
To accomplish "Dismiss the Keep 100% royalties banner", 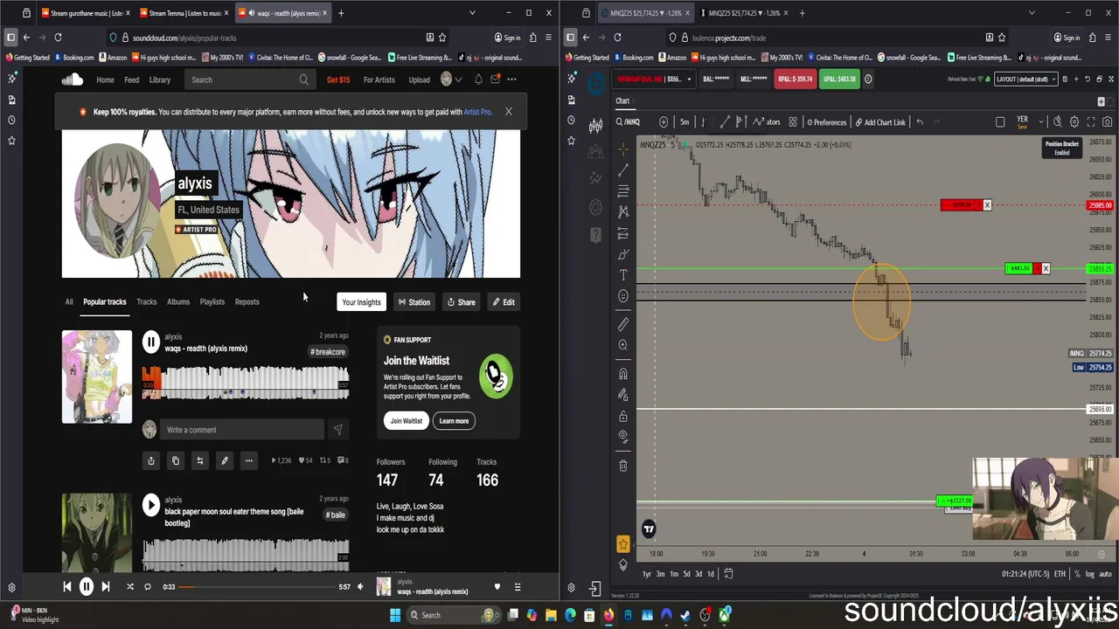I will click(508, 112).
